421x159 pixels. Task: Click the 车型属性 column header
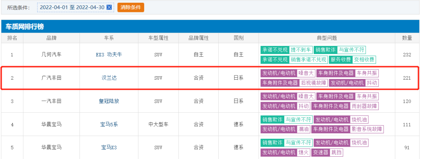point(158,38)
